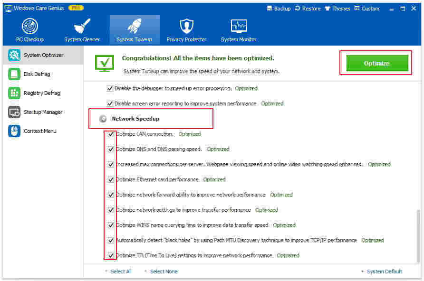Uncheck Optimize DNS parsing speed checkbox
The width and height of the screenshot is (424, 281).
click(111, 149)
